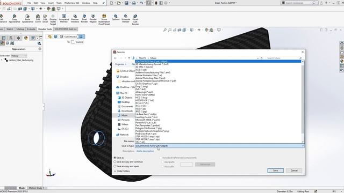
Task: Choose STEP AP214 (*.step;*.stp) file type
Action: click(x=147, y=139)
